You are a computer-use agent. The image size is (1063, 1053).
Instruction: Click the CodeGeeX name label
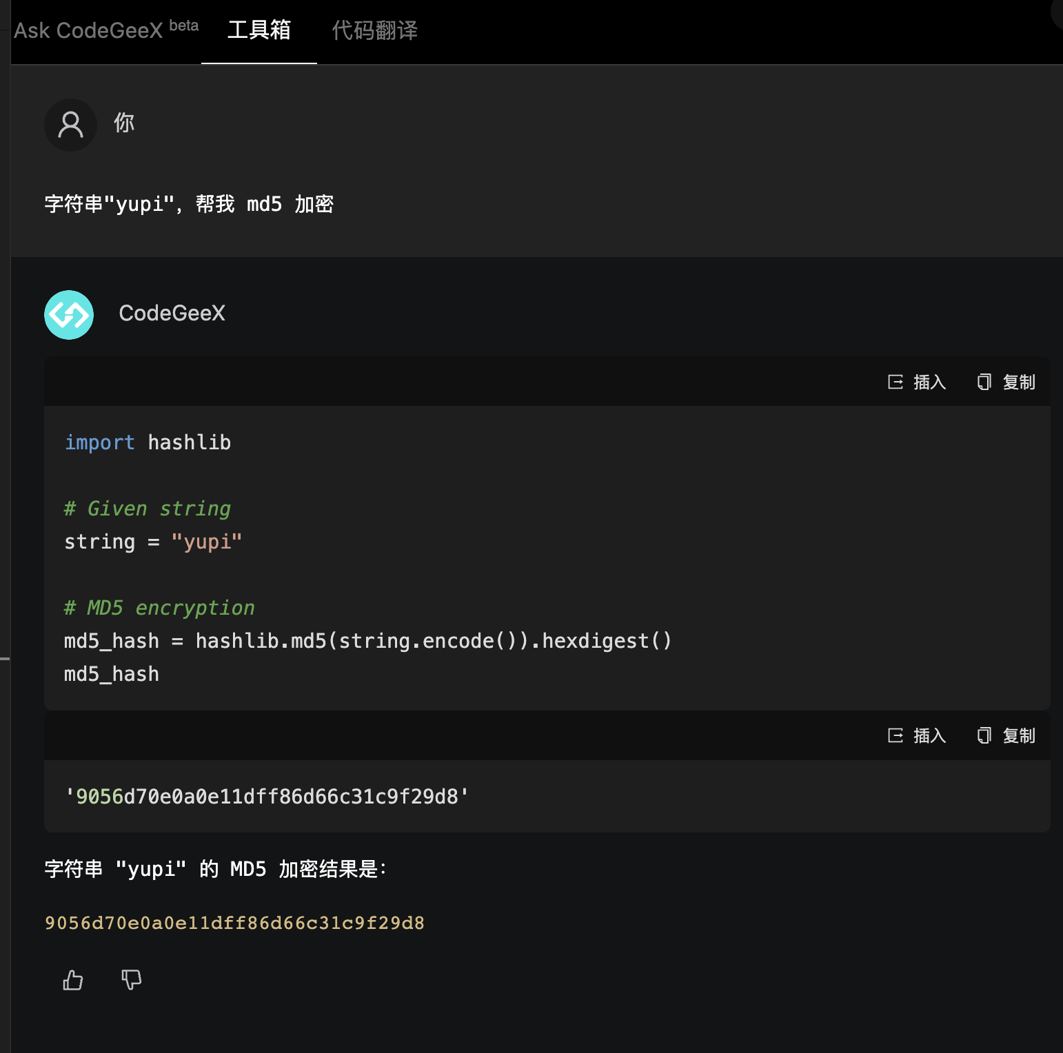click(x=172, y=313)
